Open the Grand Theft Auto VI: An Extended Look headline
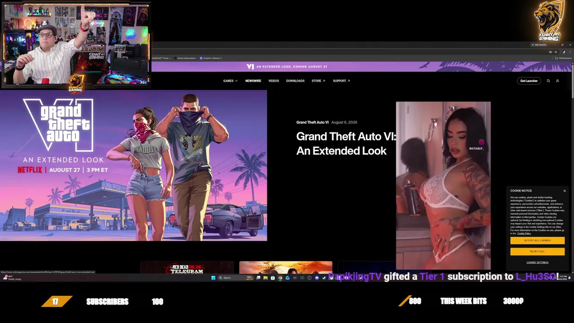 pos(346,144)
